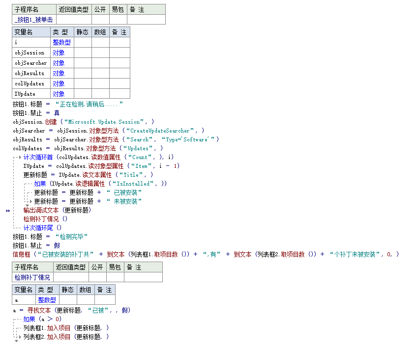Click the 整数型 type of variable a
417x348 pixels.
click(x=47, y=300)
